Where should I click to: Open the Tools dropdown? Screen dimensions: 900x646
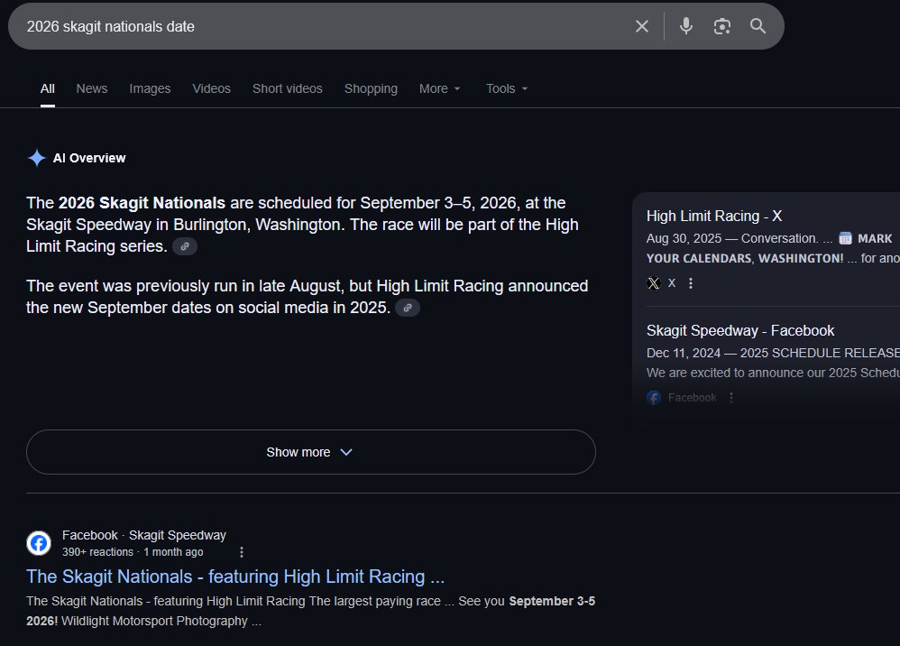click(x=507, y=88)
